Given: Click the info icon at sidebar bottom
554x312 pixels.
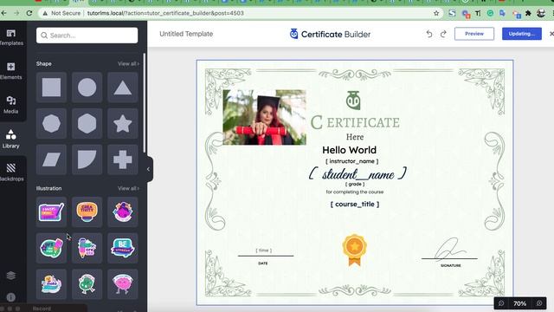Looking at the screenshot, I should tap(11, 297).
